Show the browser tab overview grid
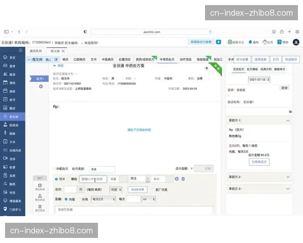The image size is (303, 243). point(297,31)
